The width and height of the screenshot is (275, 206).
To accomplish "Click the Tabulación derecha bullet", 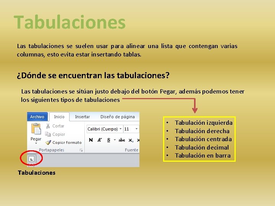I will coord(202,131).
